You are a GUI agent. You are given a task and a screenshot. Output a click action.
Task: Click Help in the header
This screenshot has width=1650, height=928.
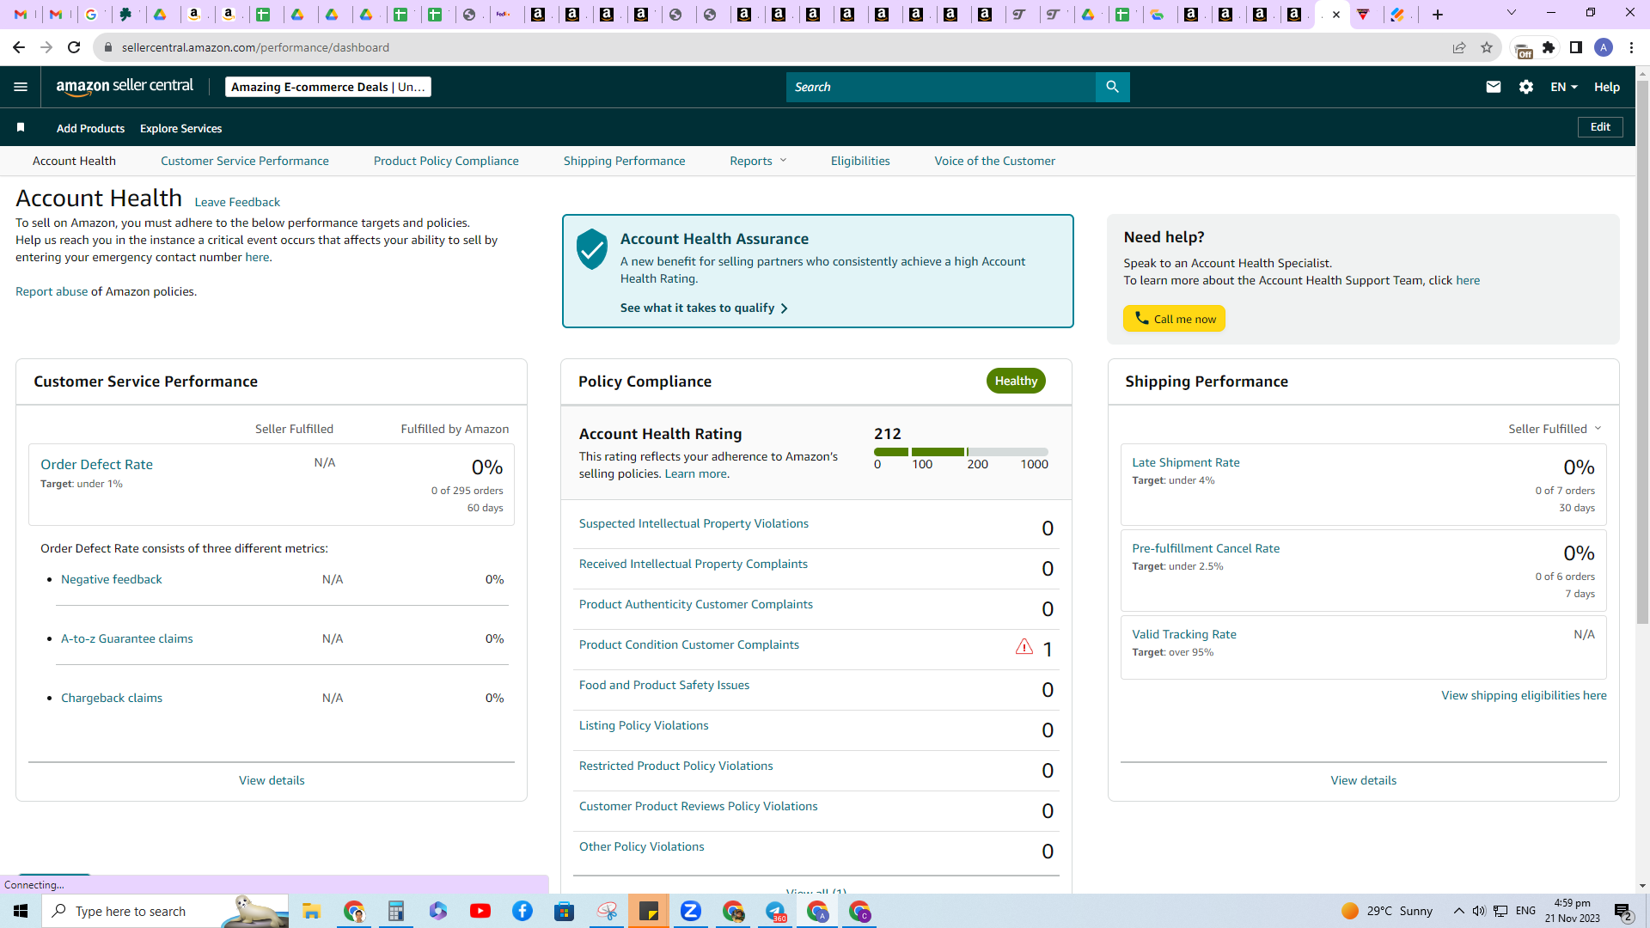pos(1606,87)
